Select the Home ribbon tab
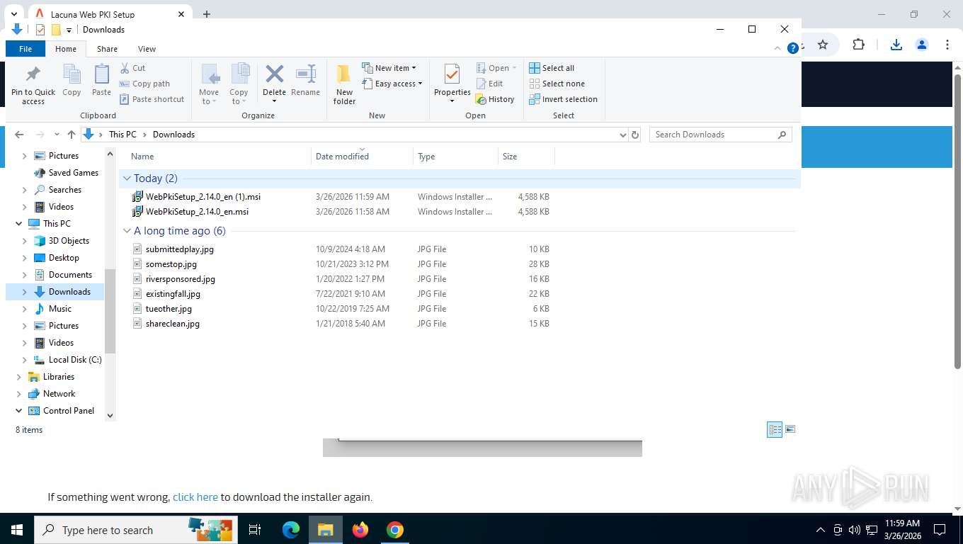Screen dimensions: 963x544 (66, 49)
